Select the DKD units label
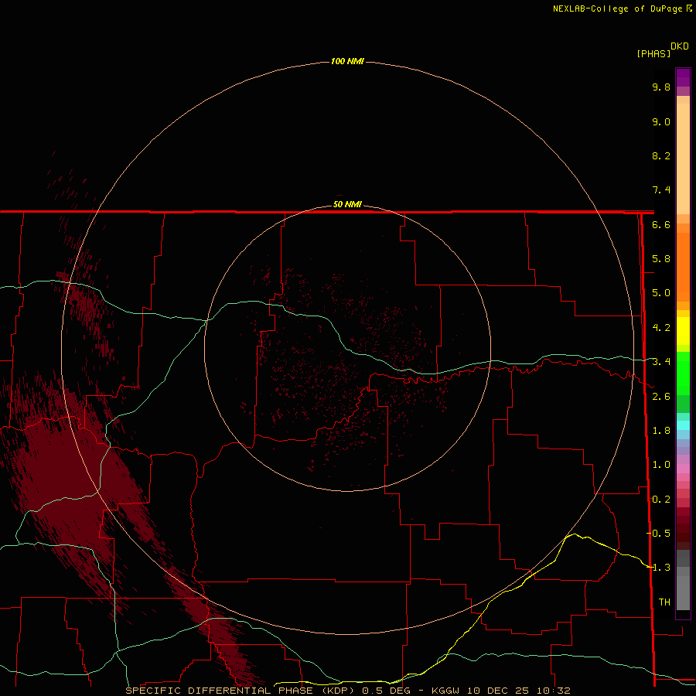 pos(680,46)
